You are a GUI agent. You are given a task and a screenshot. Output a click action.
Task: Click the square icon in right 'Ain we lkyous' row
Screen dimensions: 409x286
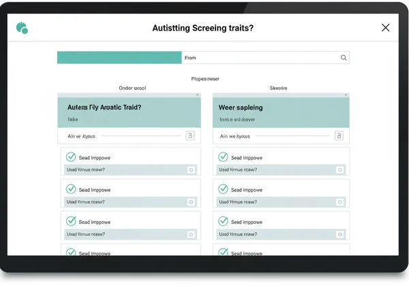click(x=339, y=136)
